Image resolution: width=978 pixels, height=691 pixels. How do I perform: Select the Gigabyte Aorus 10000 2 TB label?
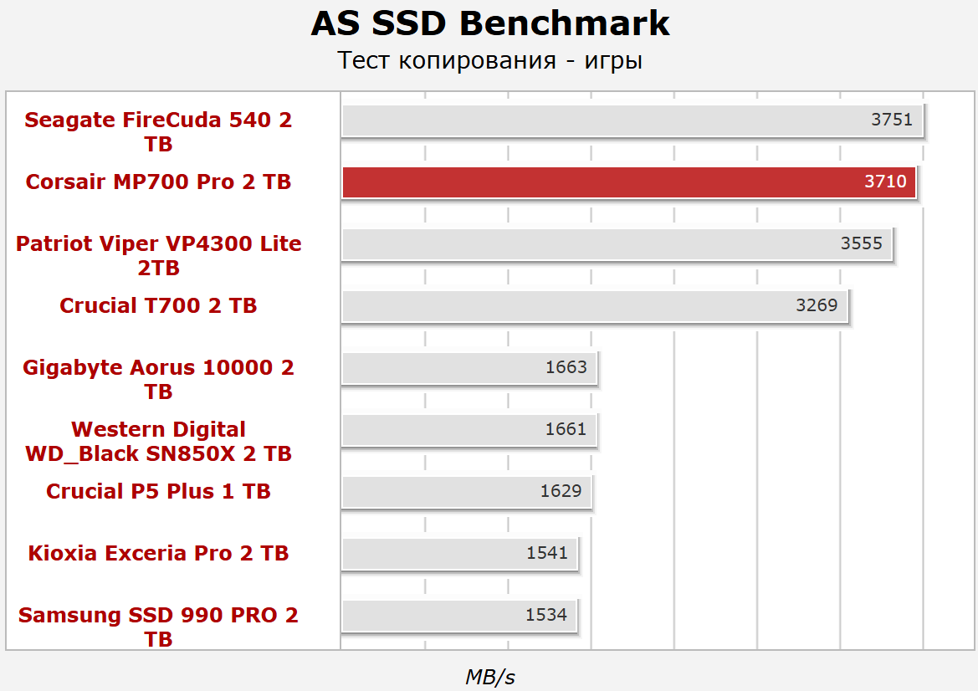pos(158,380)
